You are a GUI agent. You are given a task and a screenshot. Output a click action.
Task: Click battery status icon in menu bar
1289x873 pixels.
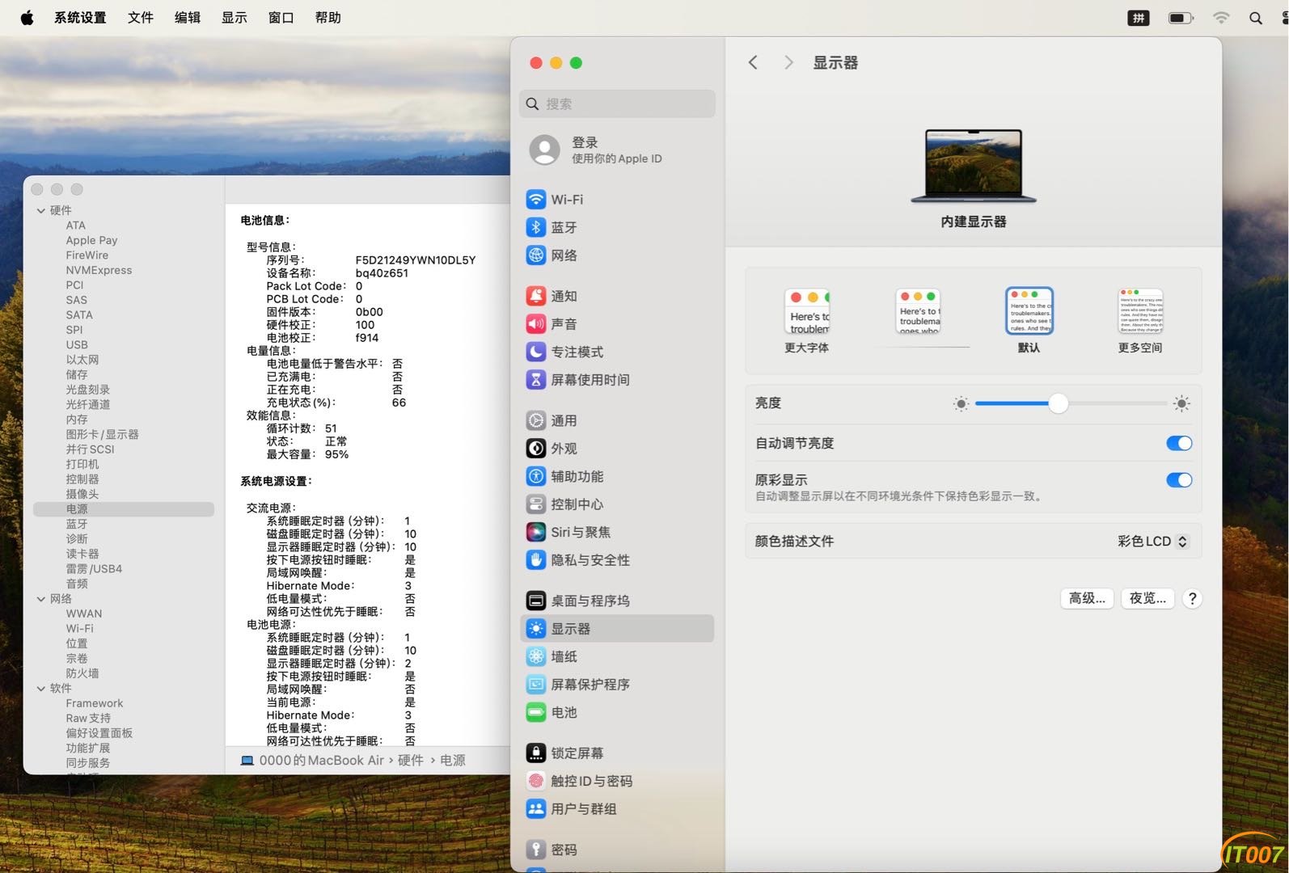(x=1181, y=18)
